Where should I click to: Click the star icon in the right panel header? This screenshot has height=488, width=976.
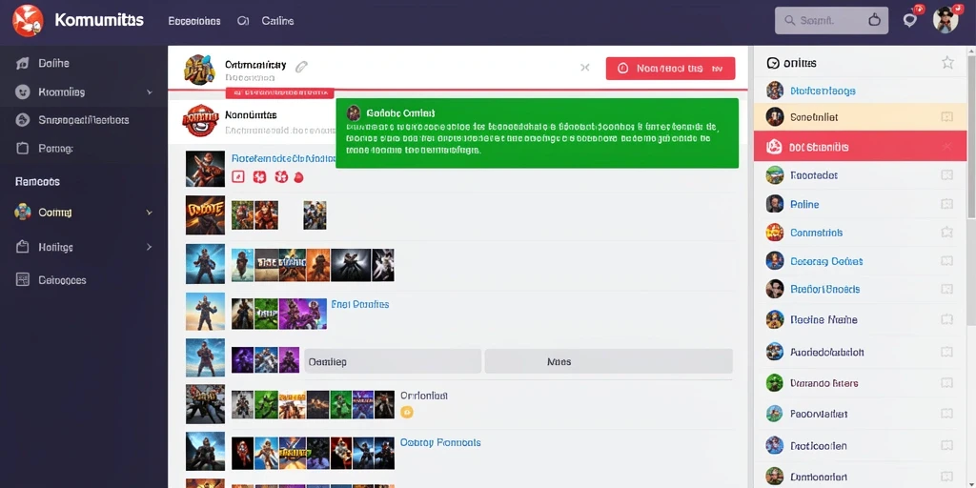947,62
